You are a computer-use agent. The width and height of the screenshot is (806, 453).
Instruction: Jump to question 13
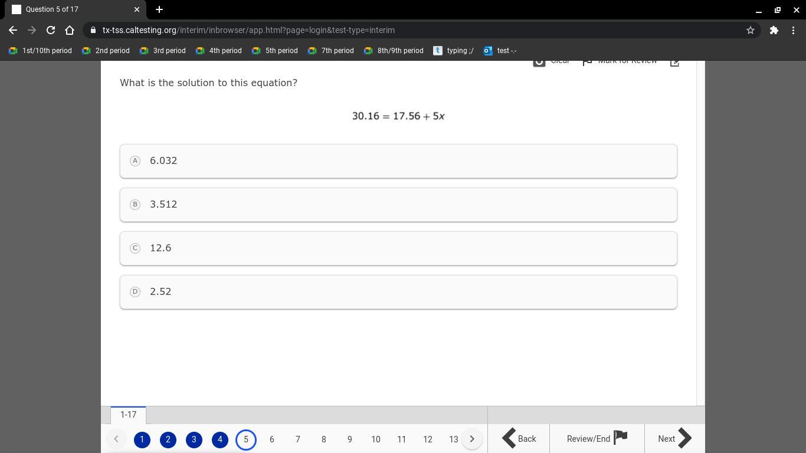tap(454, 439)
